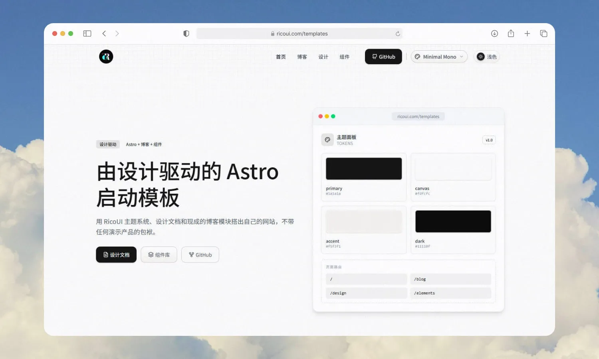Click the URL in the preview panel
The height and width of the screenshot is (359, 599).
(418, 116)
